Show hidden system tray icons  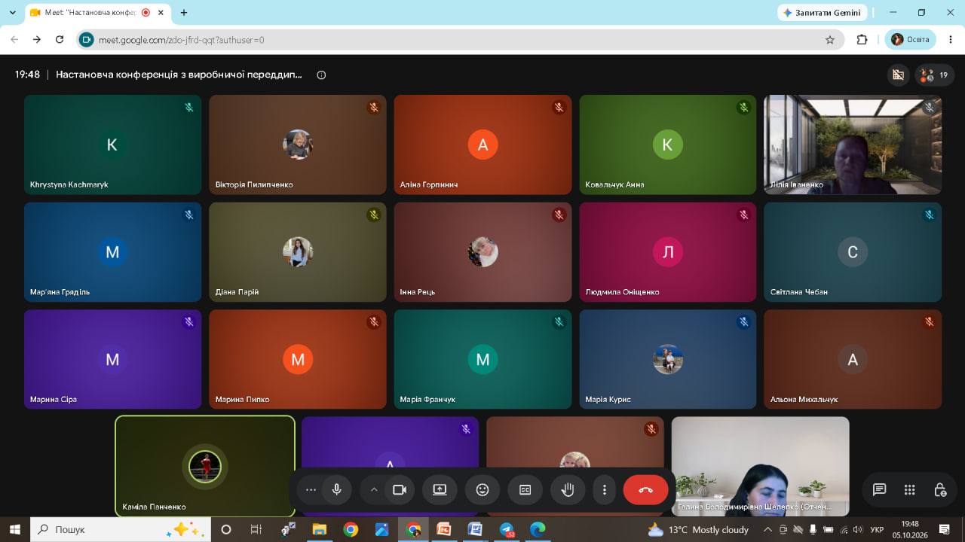(x=767, y=529)
